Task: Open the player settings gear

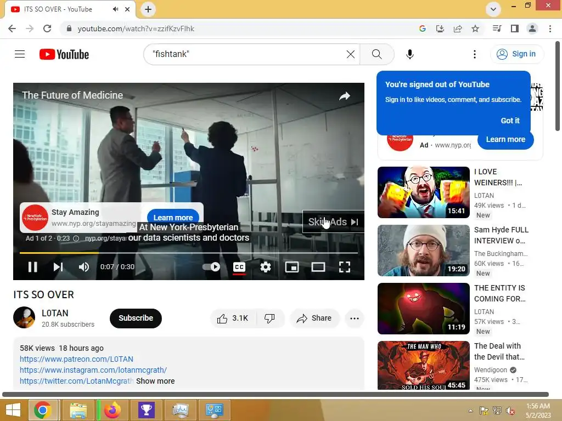Action: 266,267
